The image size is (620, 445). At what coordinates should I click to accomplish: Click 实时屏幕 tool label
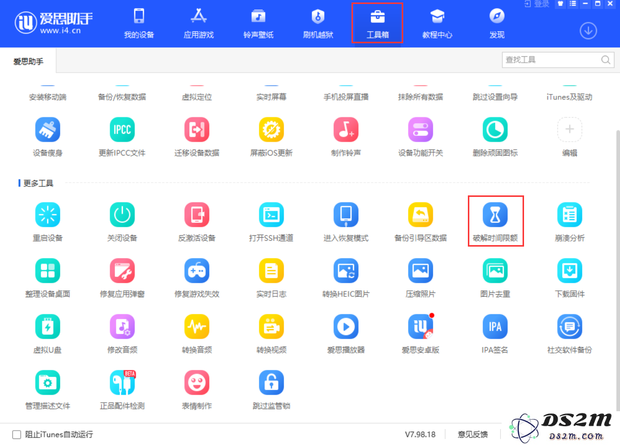coord(271,97)
